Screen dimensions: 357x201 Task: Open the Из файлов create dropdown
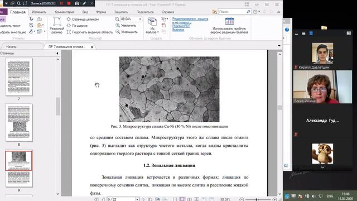152,25
